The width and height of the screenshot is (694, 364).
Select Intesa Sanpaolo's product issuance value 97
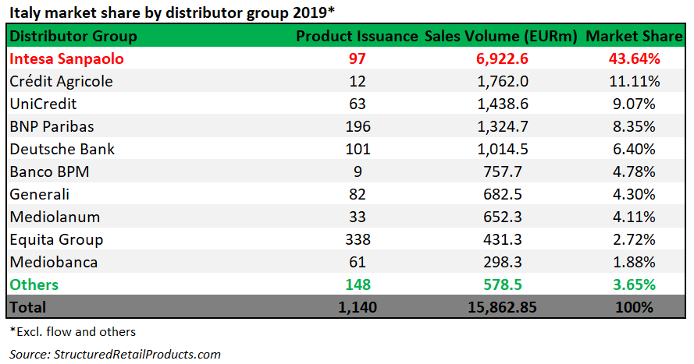pos(358,58)
